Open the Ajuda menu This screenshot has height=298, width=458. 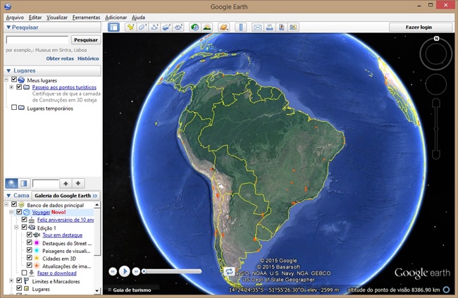coord(138,18)
